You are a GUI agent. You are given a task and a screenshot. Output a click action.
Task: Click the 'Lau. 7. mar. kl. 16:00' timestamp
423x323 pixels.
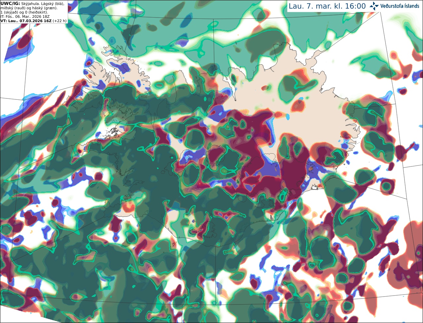[x=327, y=6]
